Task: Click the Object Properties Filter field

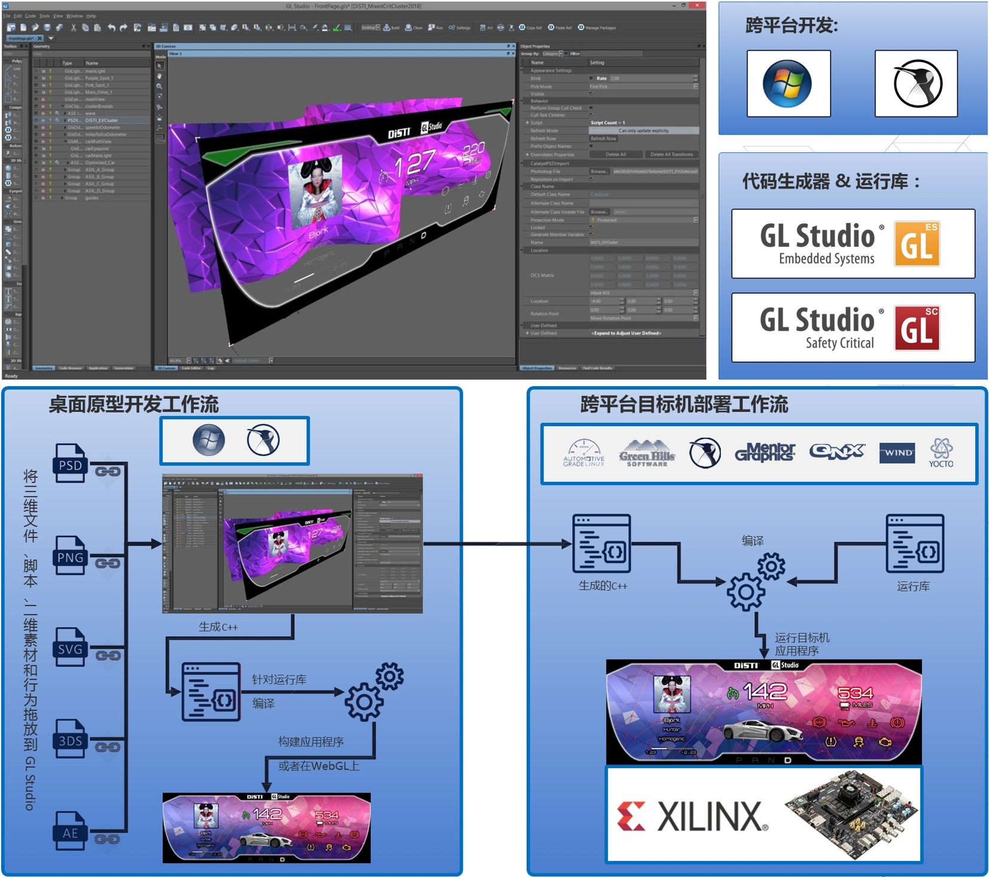Action: pyautogui.click(x=612, y=54)
